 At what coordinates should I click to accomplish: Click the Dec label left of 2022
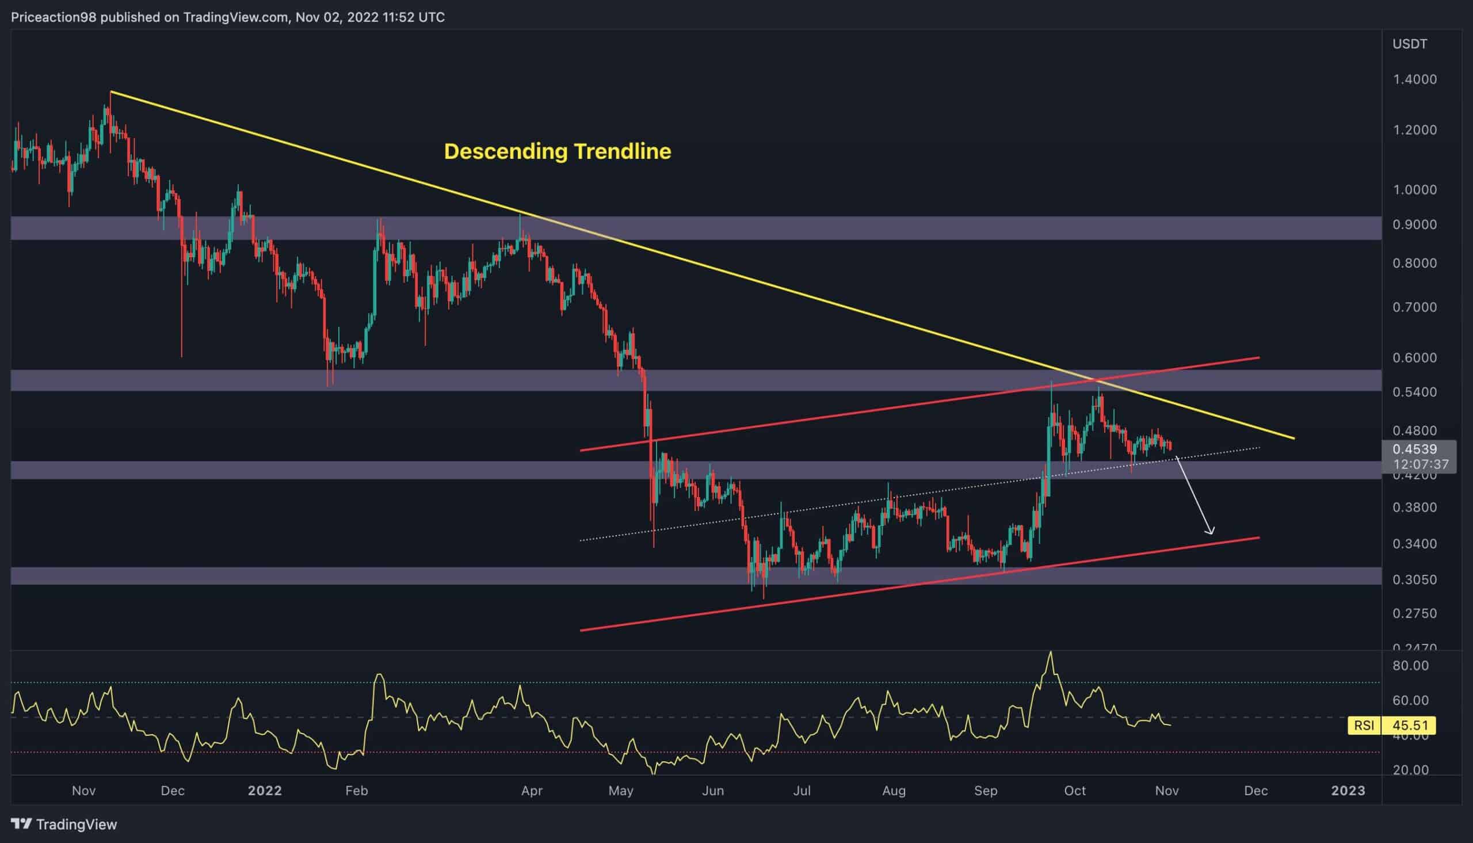coord(173,791)
